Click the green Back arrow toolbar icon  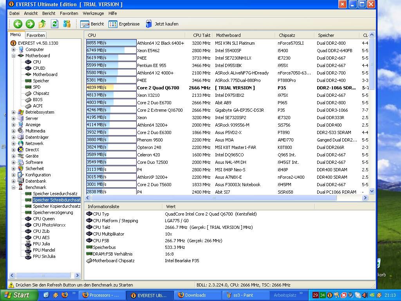coord(18,24)
